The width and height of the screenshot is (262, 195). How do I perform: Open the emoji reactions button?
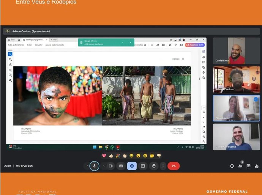coord(132,166)
